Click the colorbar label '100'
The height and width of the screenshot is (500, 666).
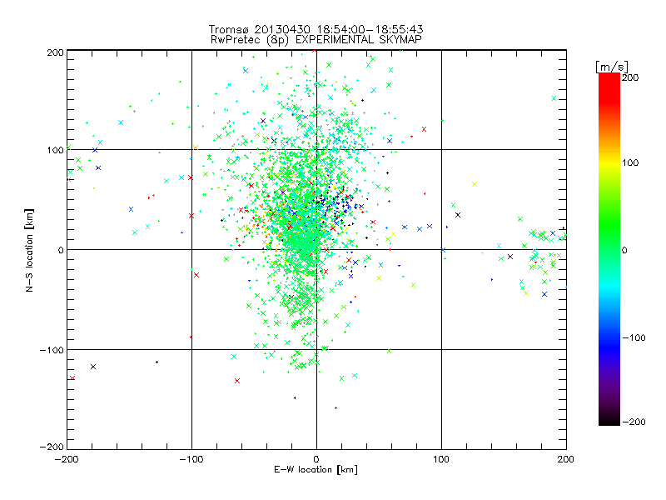[630, 162]
